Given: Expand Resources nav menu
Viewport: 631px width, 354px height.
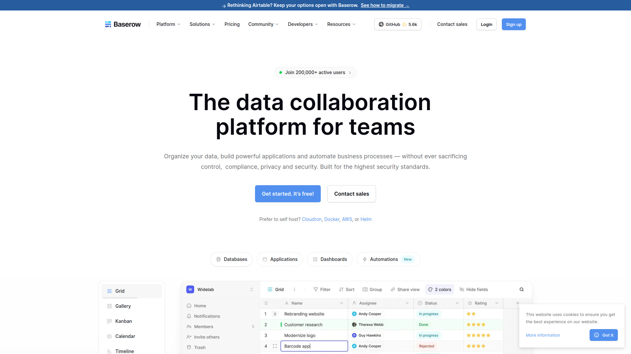Looking at the screenshot, I should tap(341, 24).
